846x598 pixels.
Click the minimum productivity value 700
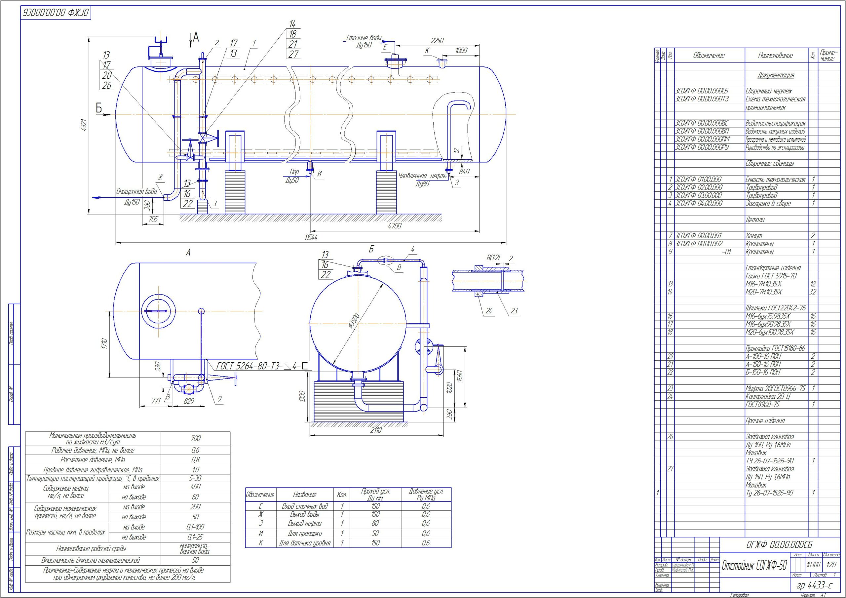[196, 438]
